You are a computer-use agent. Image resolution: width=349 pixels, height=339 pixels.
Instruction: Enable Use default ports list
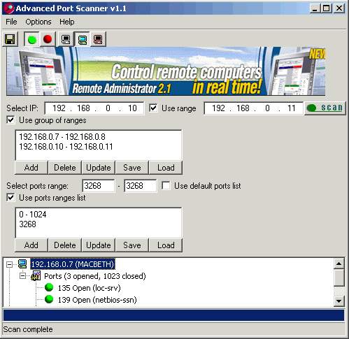click(x=166, y=186)
